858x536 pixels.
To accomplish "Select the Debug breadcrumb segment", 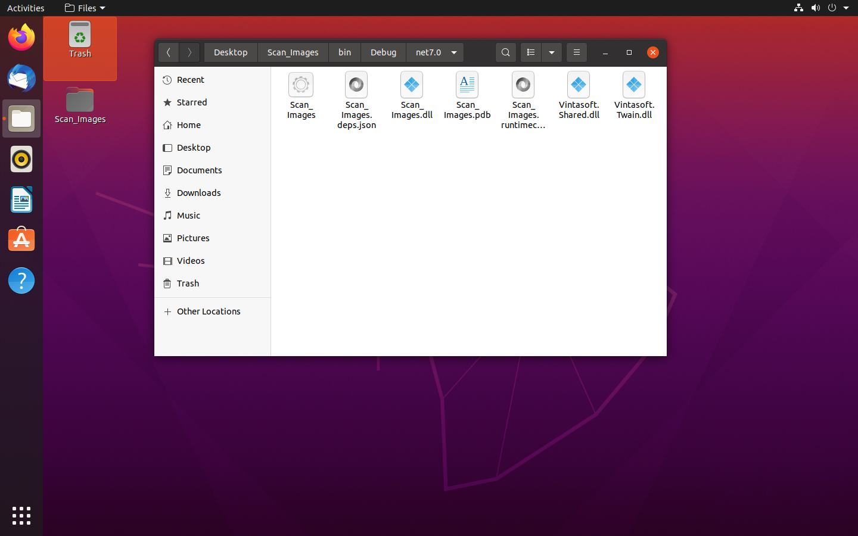I will click(x=383, y=52).
